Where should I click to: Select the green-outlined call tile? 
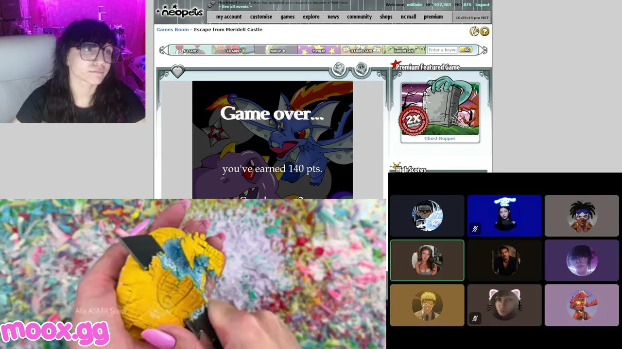tap(427, 260)
